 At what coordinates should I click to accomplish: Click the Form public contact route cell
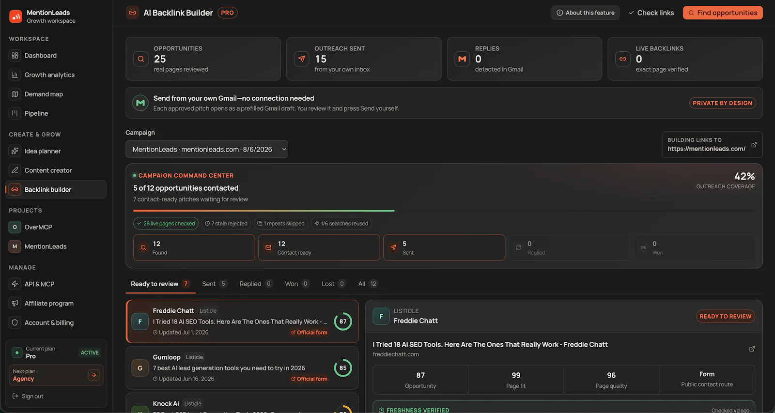click(x=707, y=380)
